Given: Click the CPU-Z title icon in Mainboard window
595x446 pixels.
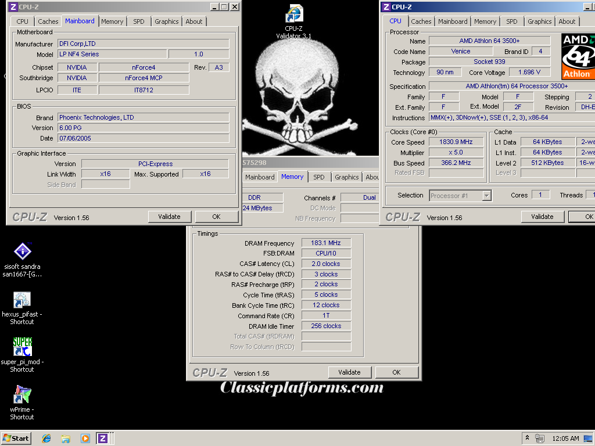Looking at the screenshot, I should [13, 7].
